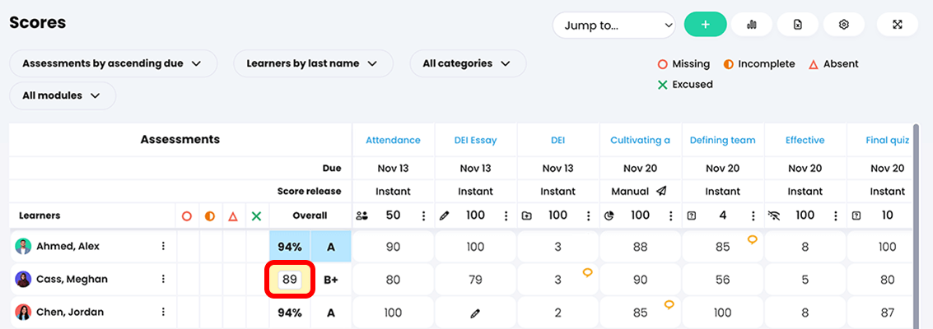Open three-dot menu for Attendance column
The image size is (933, 329).
[424, 215]
